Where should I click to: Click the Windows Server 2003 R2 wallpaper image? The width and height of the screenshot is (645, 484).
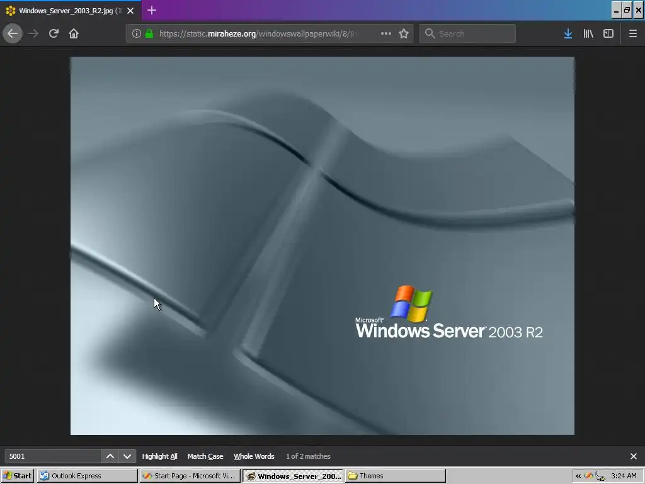[x=322, y=246]
